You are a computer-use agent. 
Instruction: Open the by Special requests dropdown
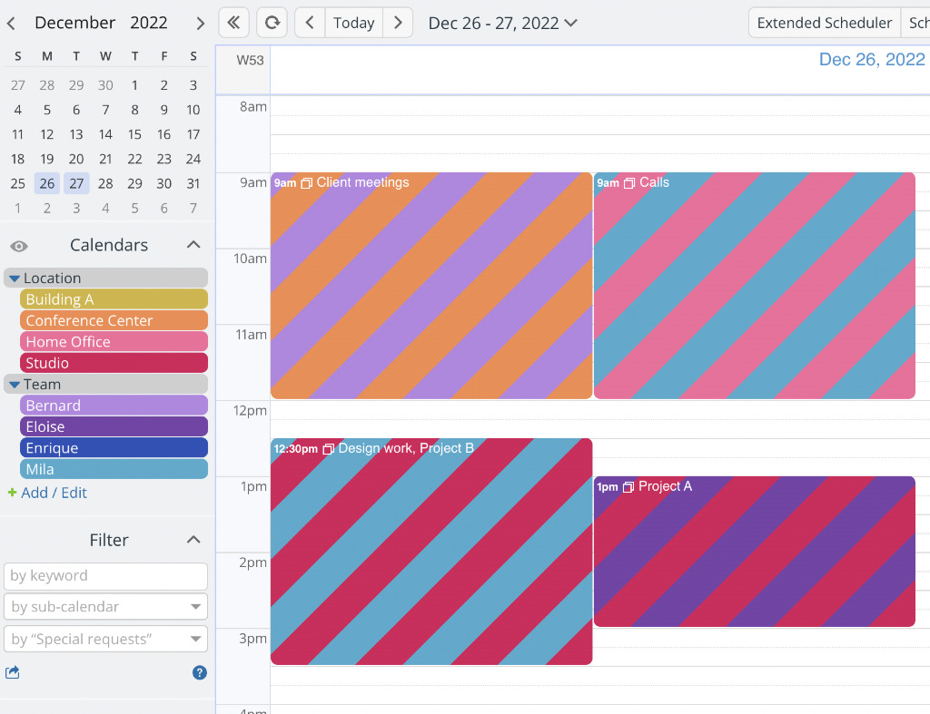pyautogui.click(x=105, y=639)
